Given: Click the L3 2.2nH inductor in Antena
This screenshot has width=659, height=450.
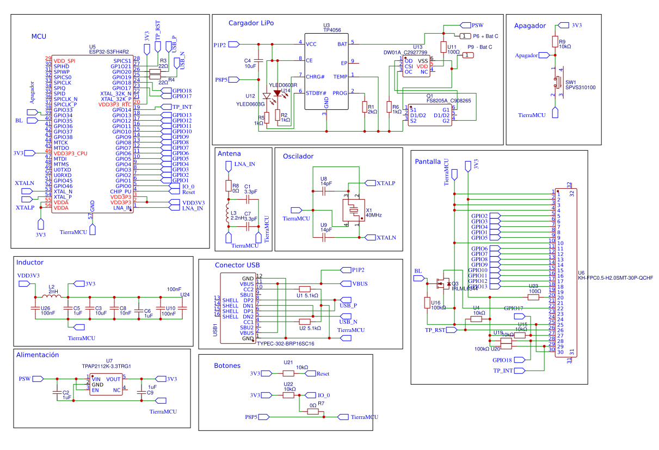Looking at the screenshot, I should 229,214.
